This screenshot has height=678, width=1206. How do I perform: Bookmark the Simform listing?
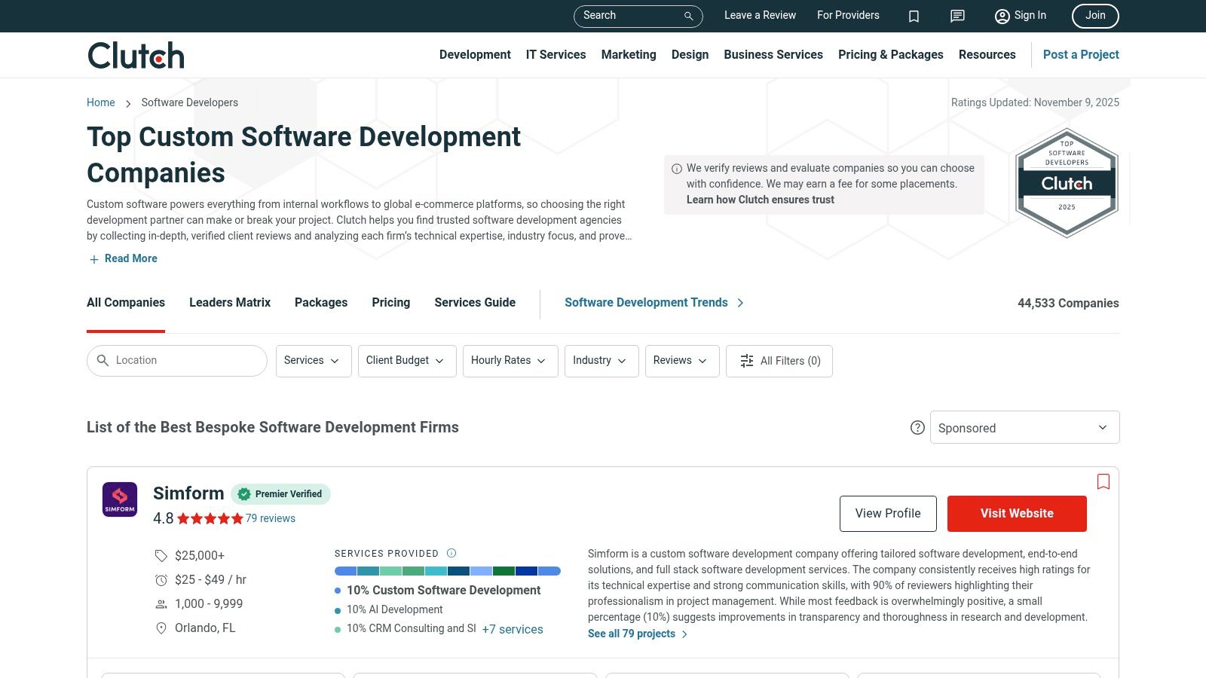(x=1103, y=482)
